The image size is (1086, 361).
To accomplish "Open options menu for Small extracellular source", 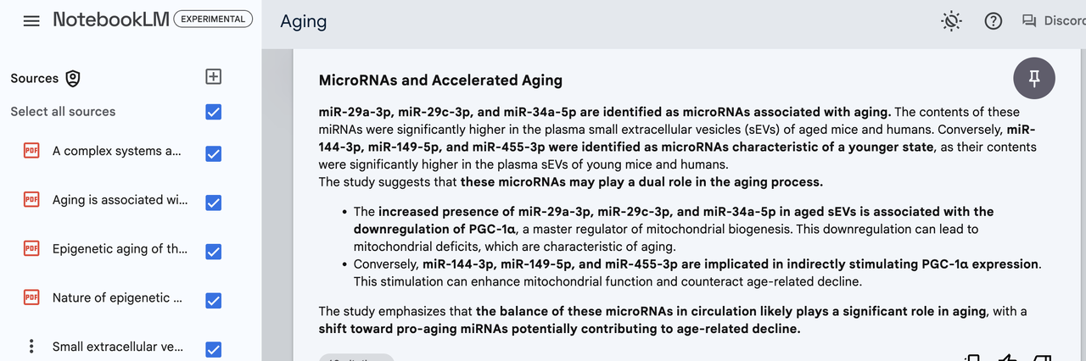I will coord(31,347).
